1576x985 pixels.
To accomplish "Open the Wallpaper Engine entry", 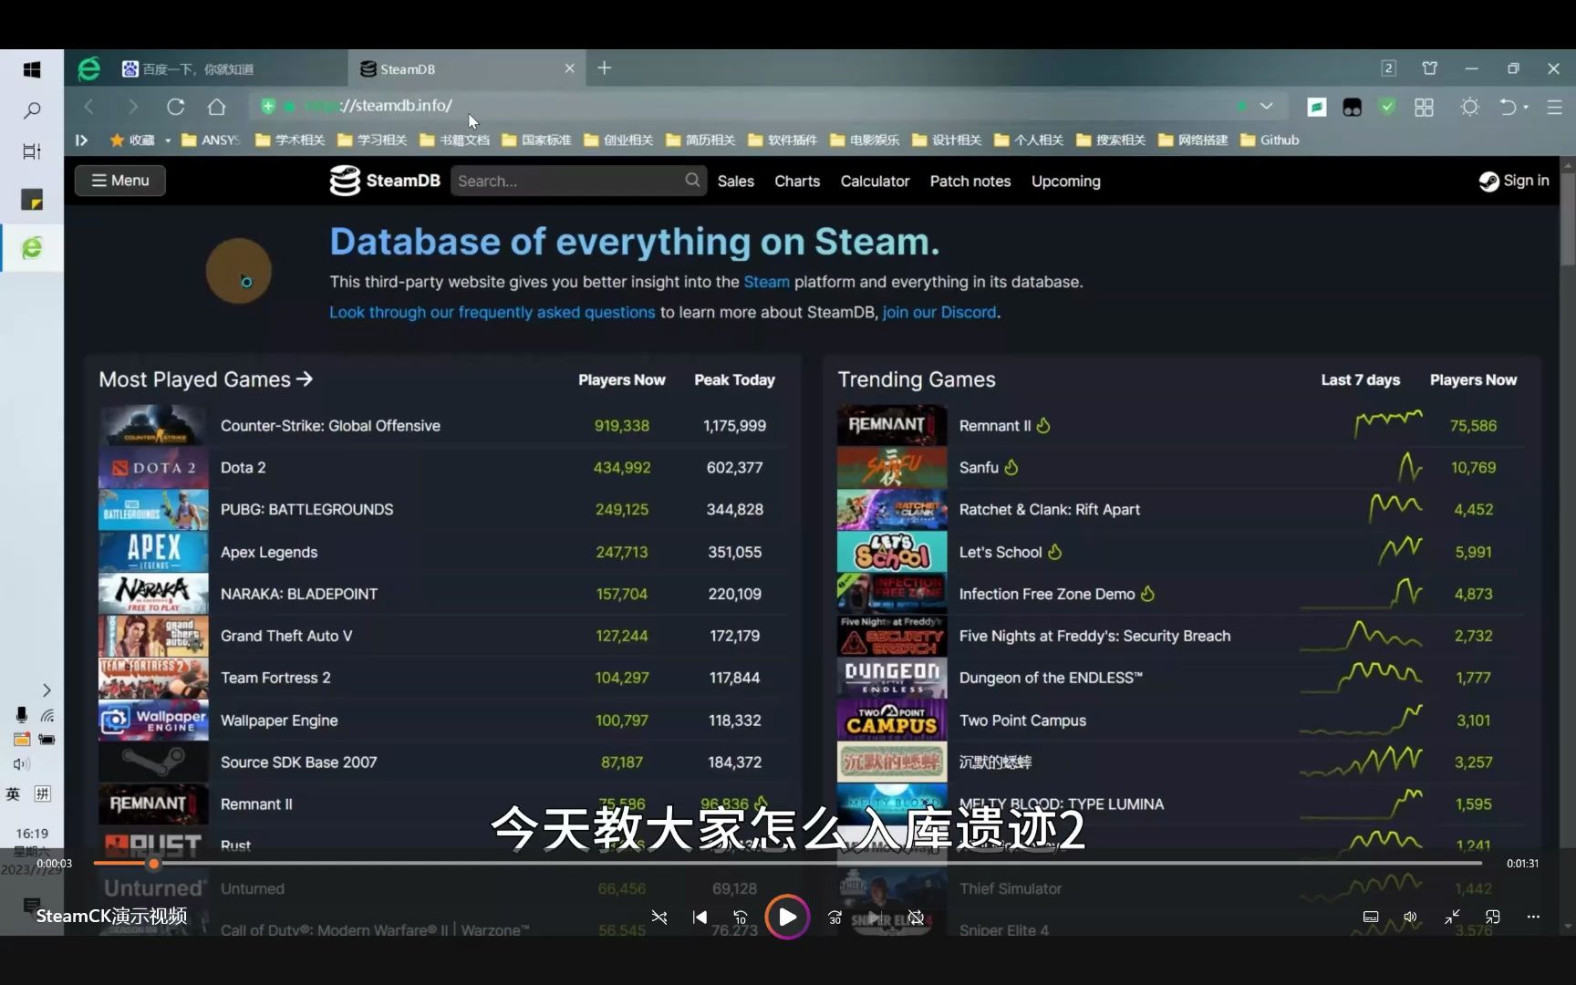I will pos(279,721).
